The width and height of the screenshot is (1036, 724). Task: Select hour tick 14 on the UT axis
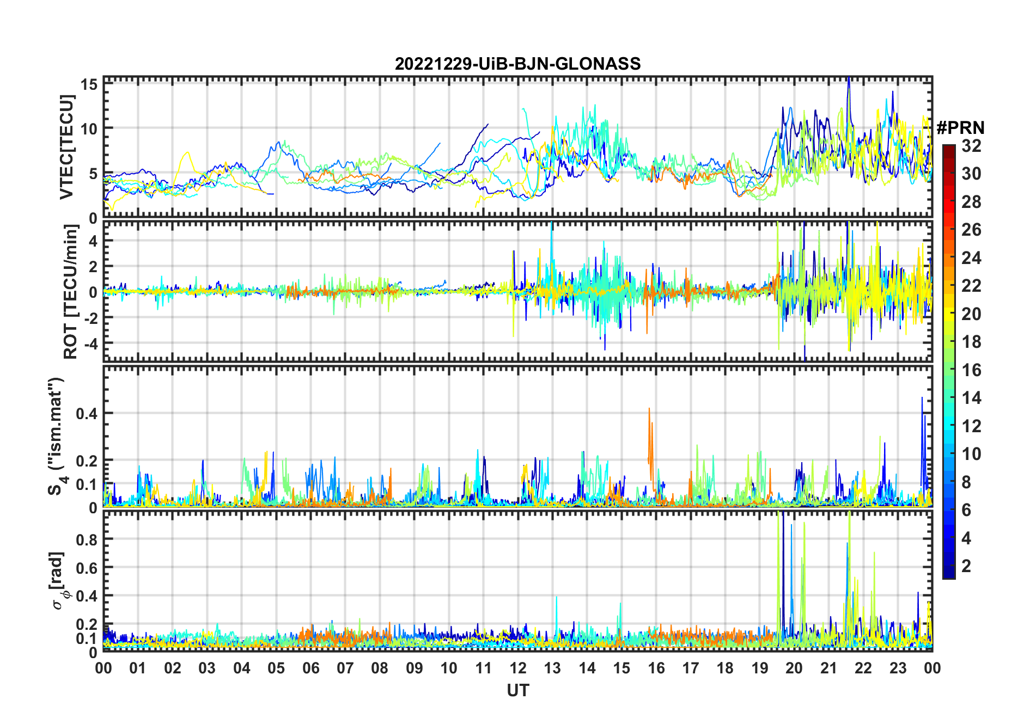point(587,668)
